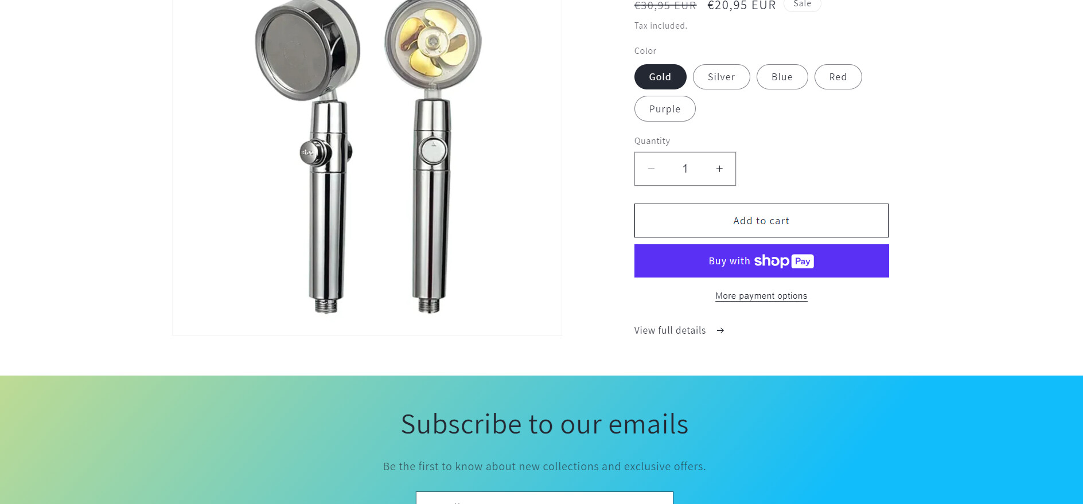Viewport: 1083px width, 504px height.
Task: Open More payment options link
Action: [x=761, y=296]
